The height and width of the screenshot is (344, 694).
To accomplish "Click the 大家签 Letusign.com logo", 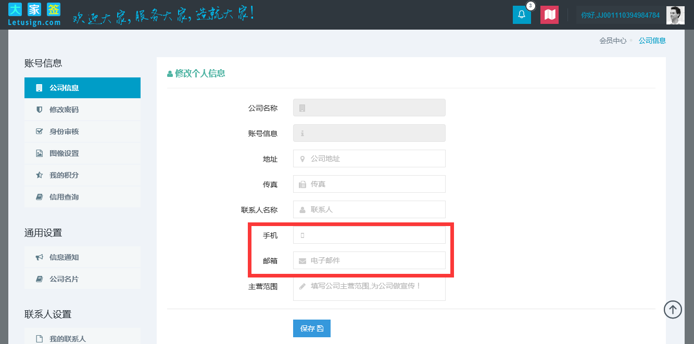I will (34, 15).
